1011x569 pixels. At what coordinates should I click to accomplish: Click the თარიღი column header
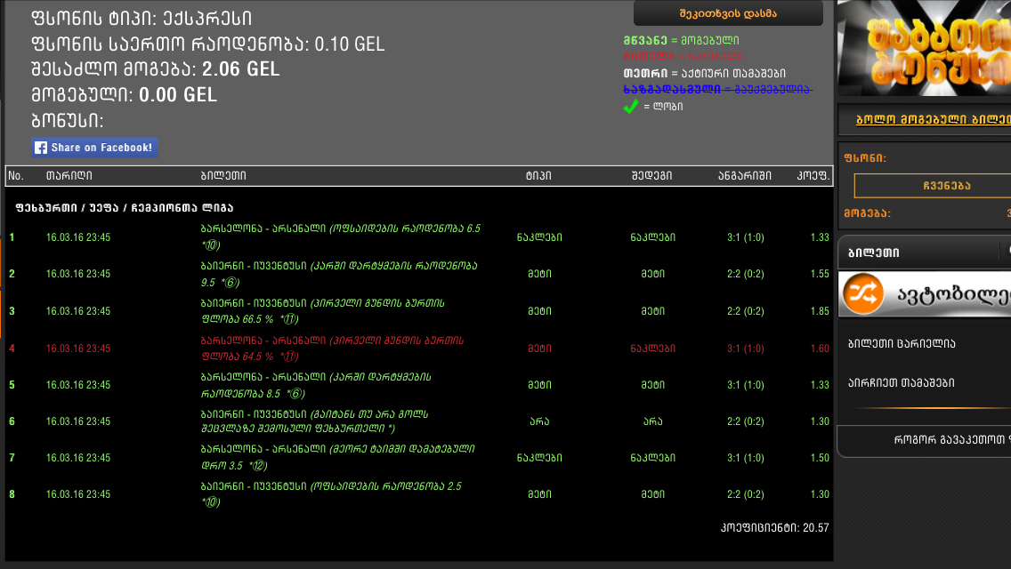pos(69,176)
